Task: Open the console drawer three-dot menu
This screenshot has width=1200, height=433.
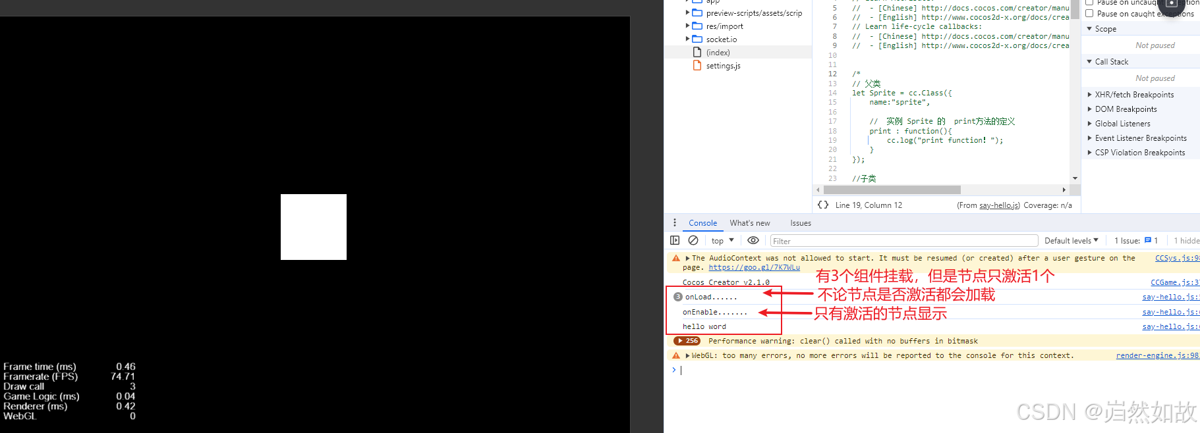Action: 674,222
